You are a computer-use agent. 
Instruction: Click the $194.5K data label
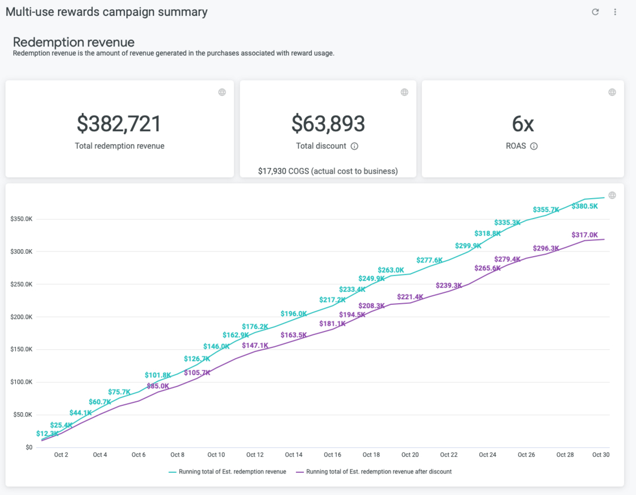pos(352,314)
